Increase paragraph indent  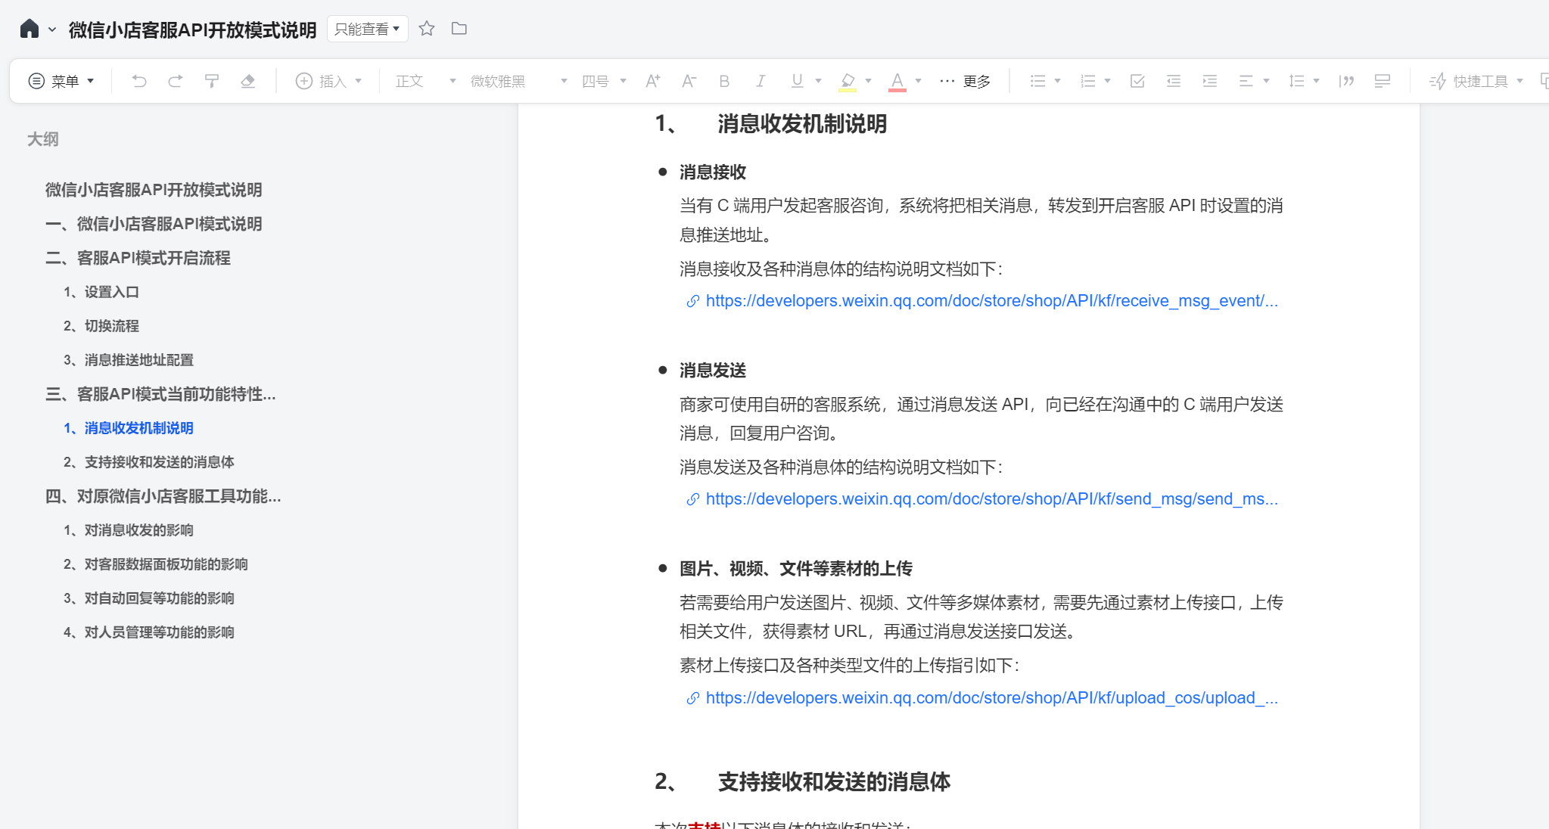click(1210, 81)
